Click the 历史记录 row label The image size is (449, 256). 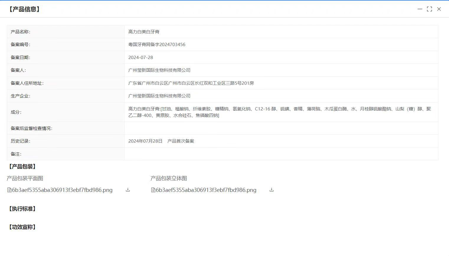click(20, 141)
